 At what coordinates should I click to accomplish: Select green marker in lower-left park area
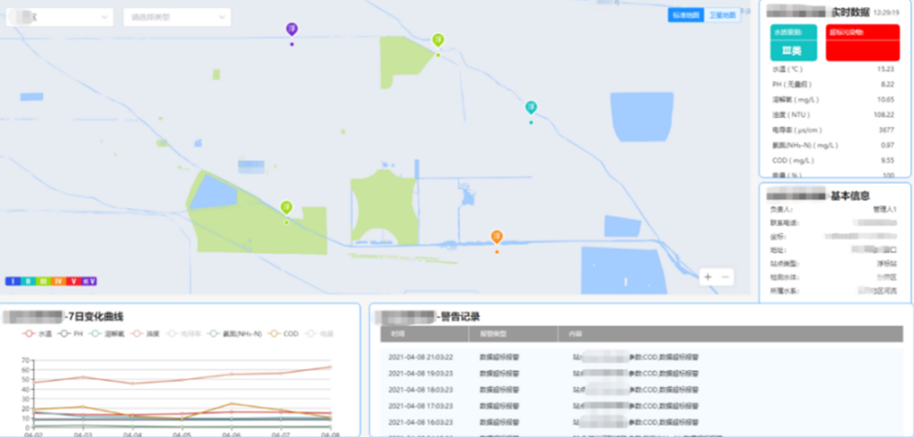pos(287,207)
